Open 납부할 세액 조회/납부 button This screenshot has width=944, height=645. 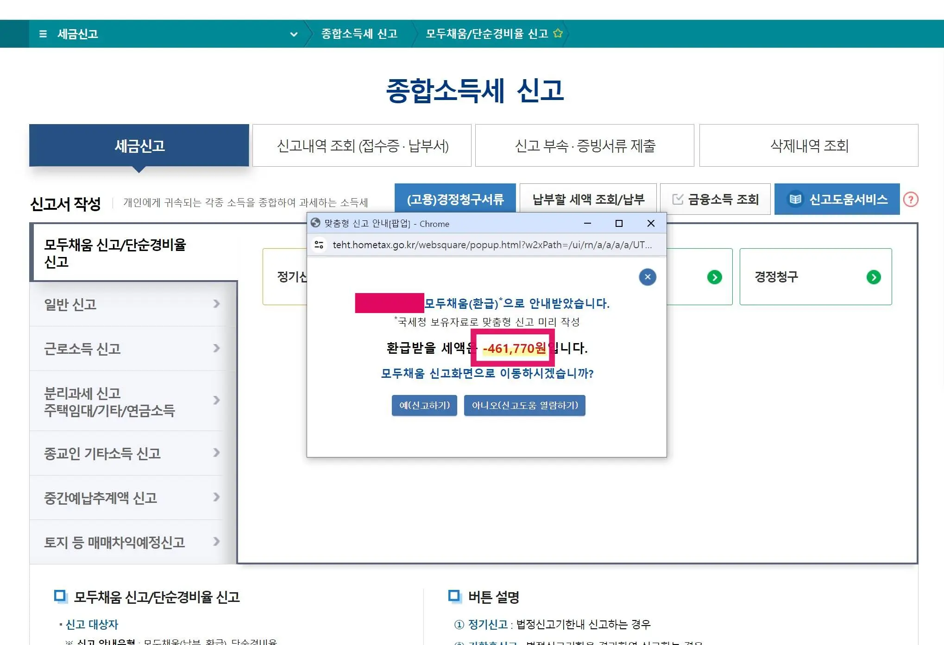[x=588, y=199]
